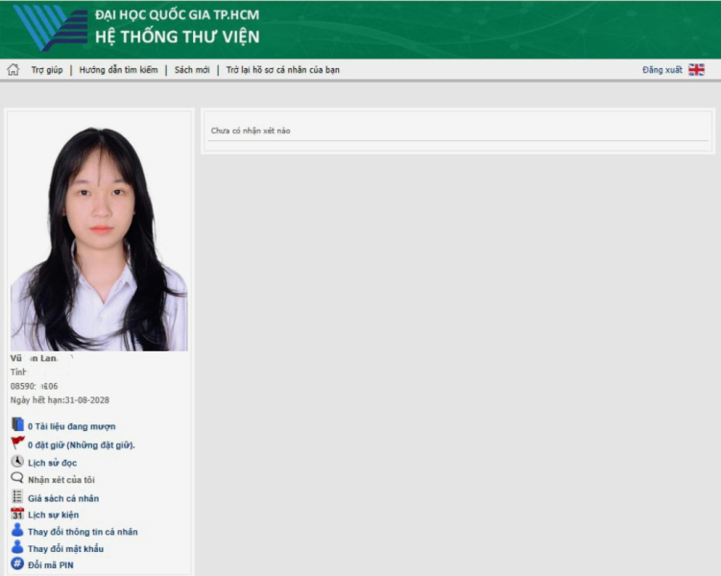721x576 pixels.
Task: Open the 0 đặt giữ (Những đặt giữ) link
Action: (81, 445)
